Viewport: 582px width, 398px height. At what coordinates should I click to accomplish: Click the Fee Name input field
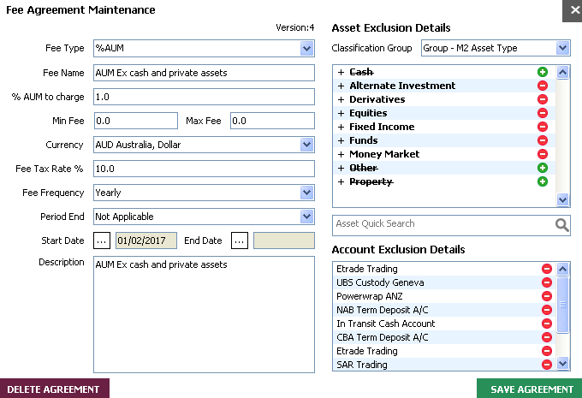coord(204,73)
